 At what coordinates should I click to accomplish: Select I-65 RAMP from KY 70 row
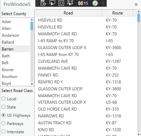pos(86,55)
